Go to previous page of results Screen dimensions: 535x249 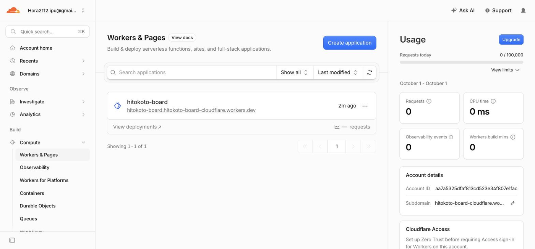click(x=320, y=146)
